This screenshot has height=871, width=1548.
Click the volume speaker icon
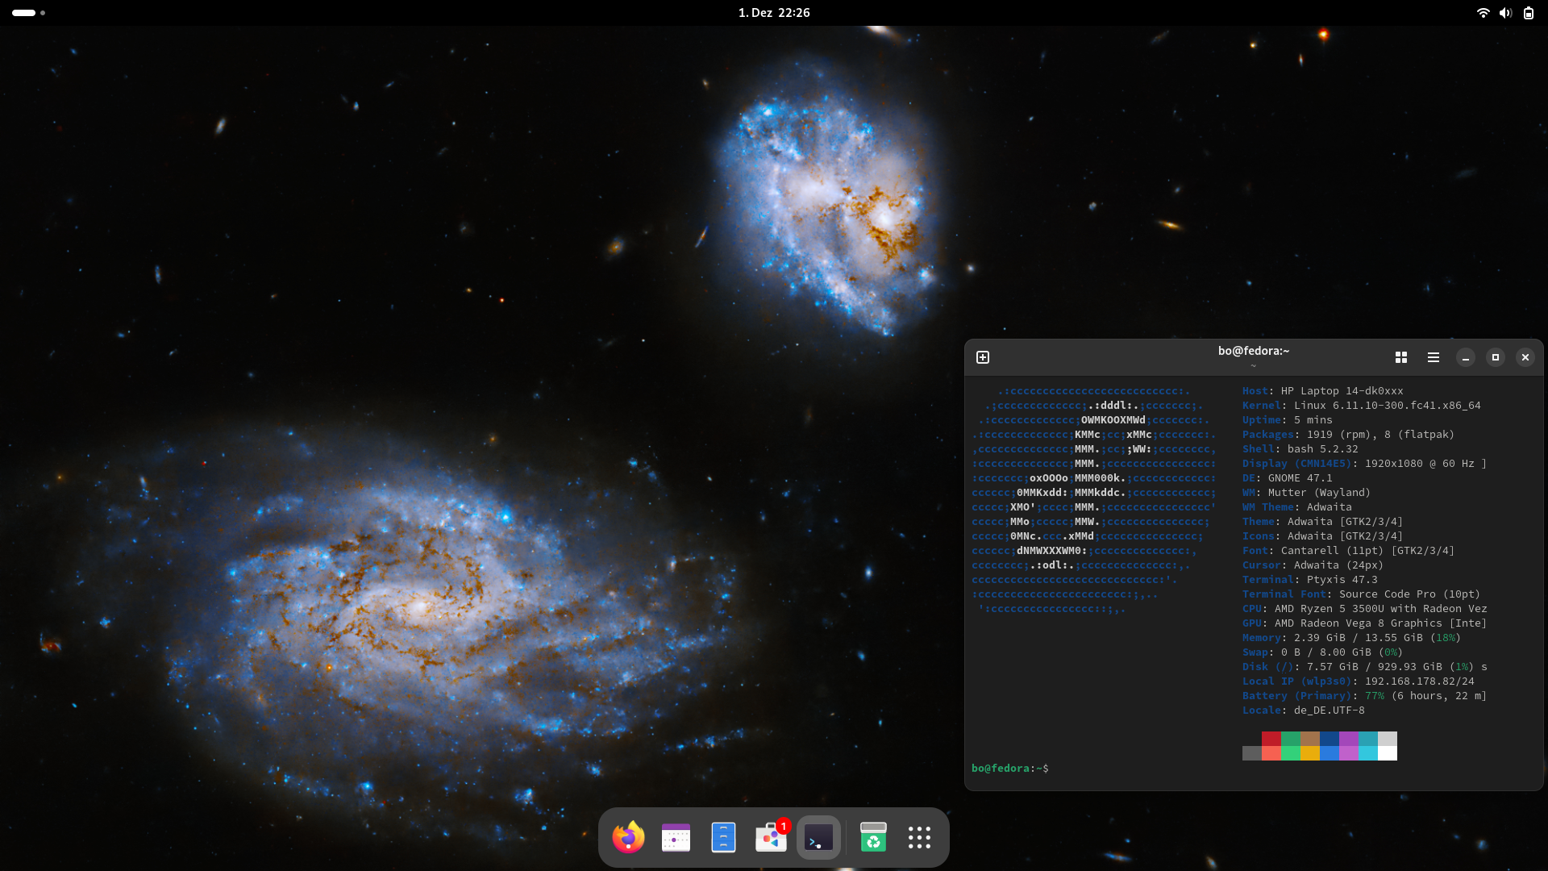tap(1505, 13)
